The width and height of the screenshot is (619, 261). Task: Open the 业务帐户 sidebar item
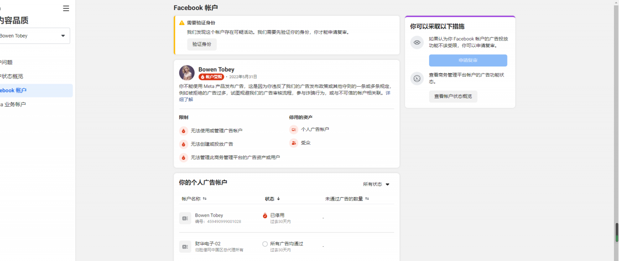tap(36, 105)
